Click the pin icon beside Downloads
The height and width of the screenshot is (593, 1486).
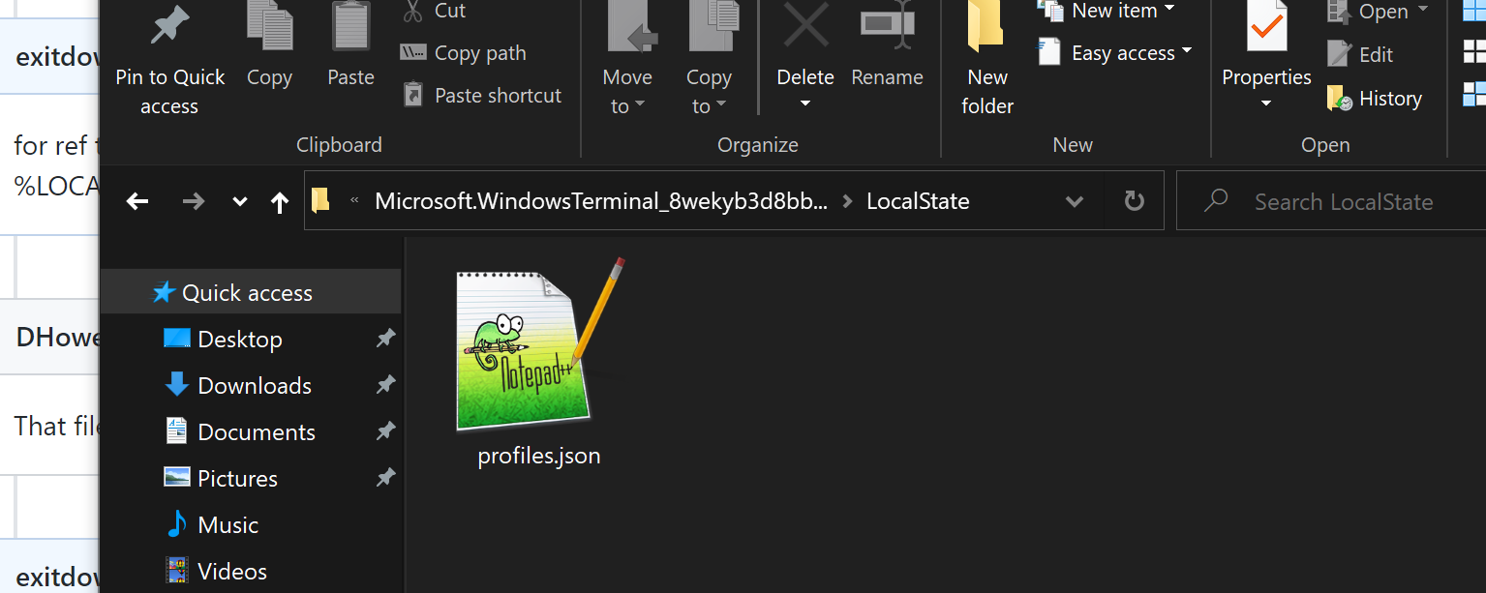[385, 385]
